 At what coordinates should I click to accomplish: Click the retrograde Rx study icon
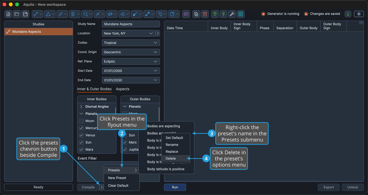(75, 14)
